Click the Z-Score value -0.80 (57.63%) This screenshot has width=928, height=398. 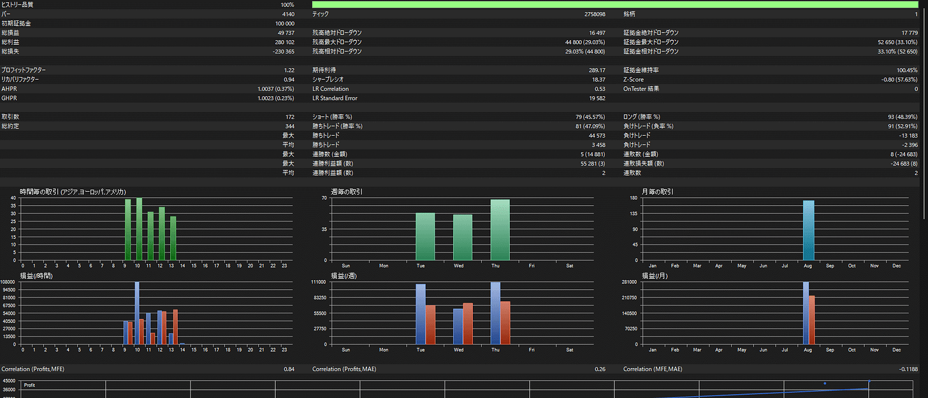pyautogui.click(x=899, y=80)
